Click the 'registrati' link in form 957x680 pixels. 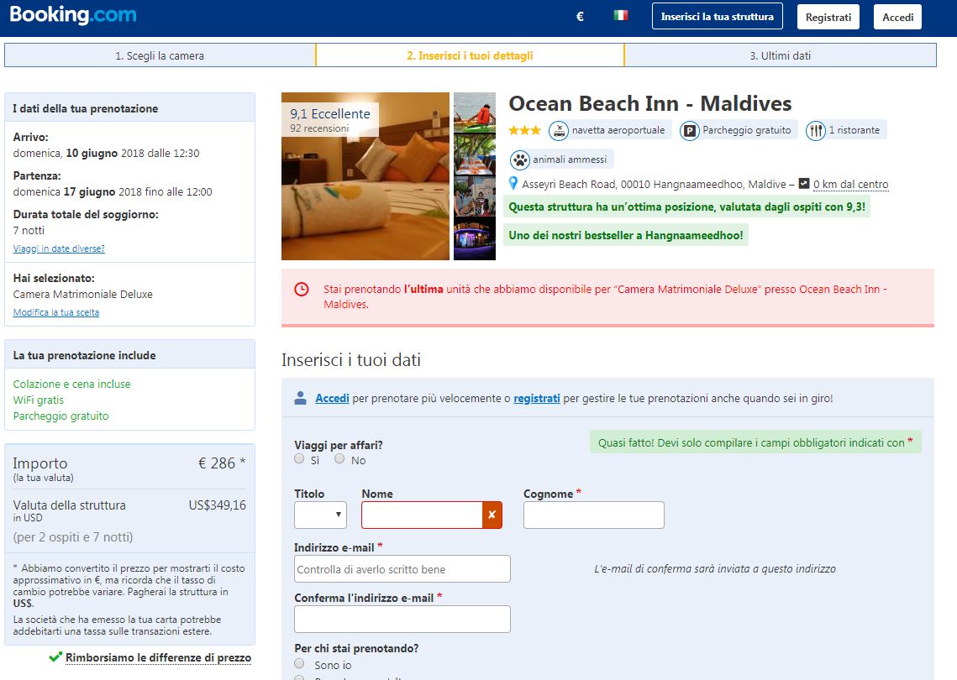[537, 398]
